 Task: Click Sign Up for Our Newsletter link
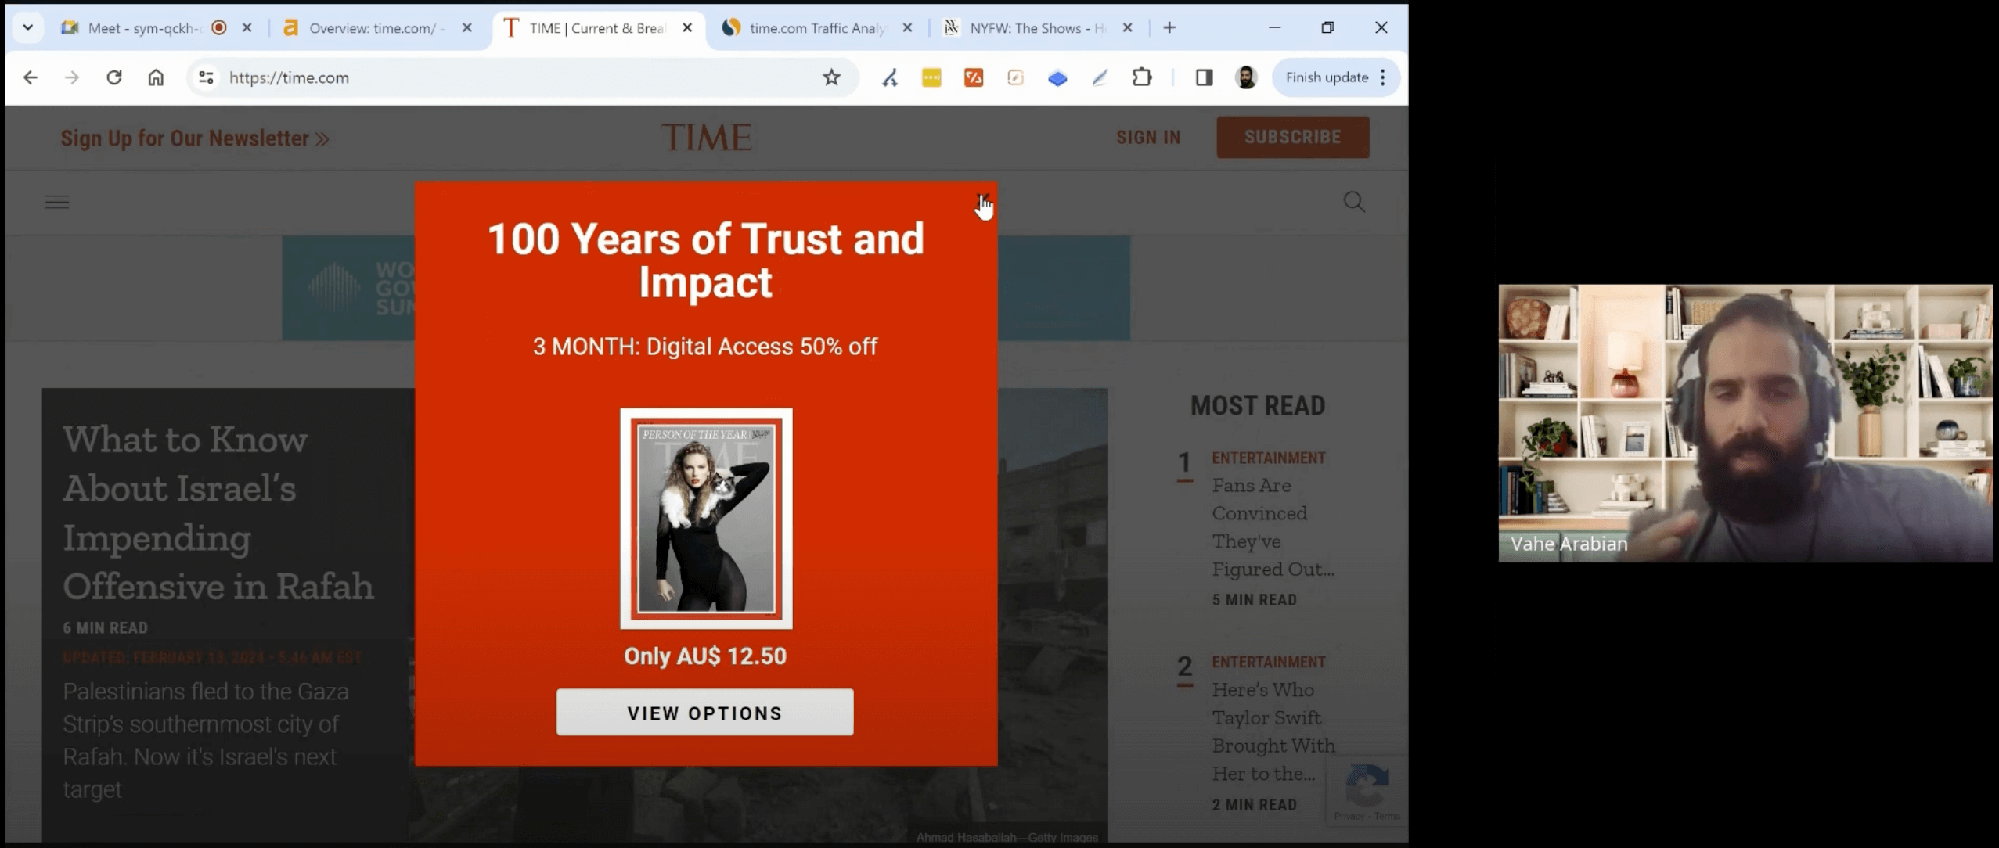[x=195, y=138]
